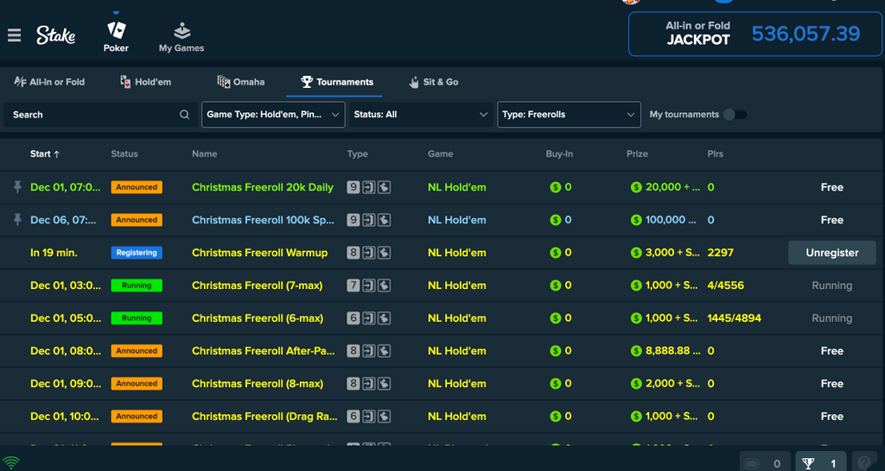Sort tournaments by the Start column

[x=45, y=154]
